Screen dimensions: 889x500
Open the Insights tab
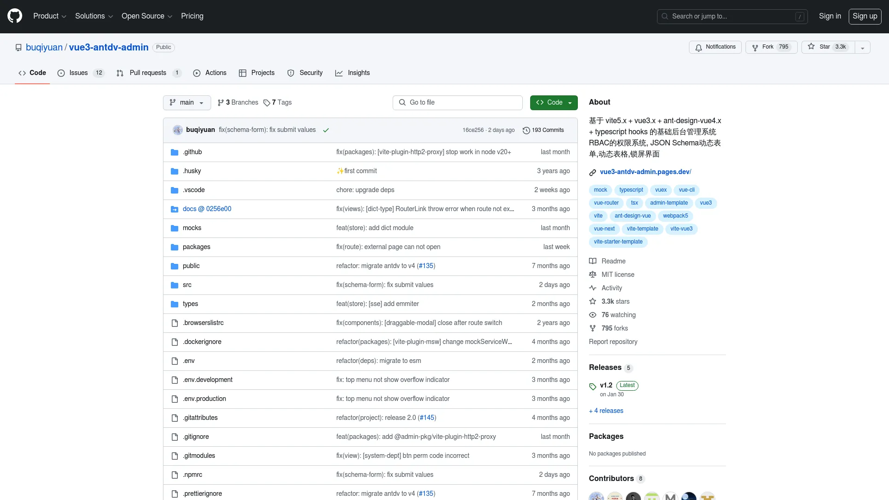pyautogui.click(x=353, y=73)
